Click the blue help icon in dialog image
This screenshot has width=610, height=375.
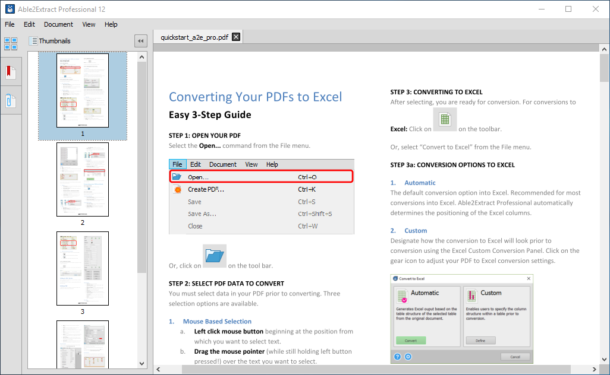point(397,357)
